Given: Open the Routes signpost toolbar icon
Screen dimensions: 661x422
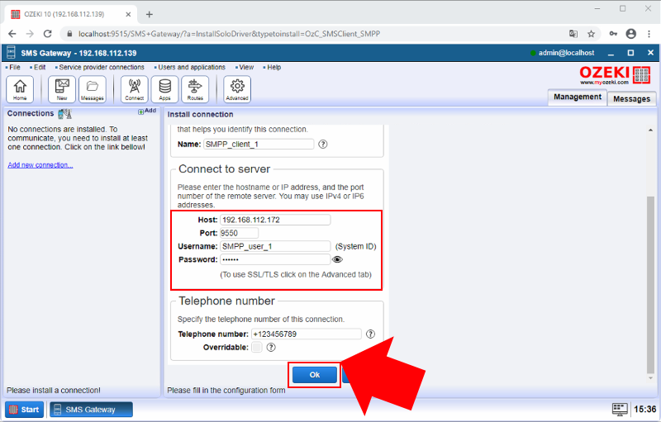Looking at the screenshot, I should pos(195,89).
